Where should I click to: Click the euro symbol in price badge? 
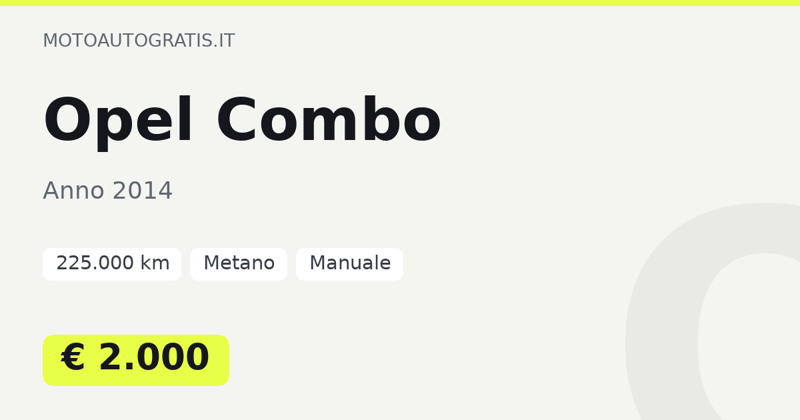(x=73, y=358)
